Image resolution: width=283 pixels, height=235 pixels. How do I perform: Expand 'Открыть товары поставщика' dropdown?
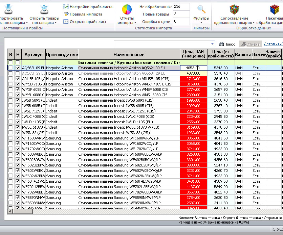click(56, 23)
